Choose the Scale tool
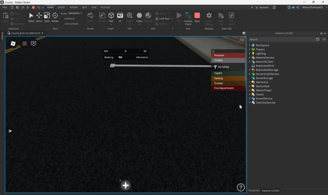 tap(47, 17)
